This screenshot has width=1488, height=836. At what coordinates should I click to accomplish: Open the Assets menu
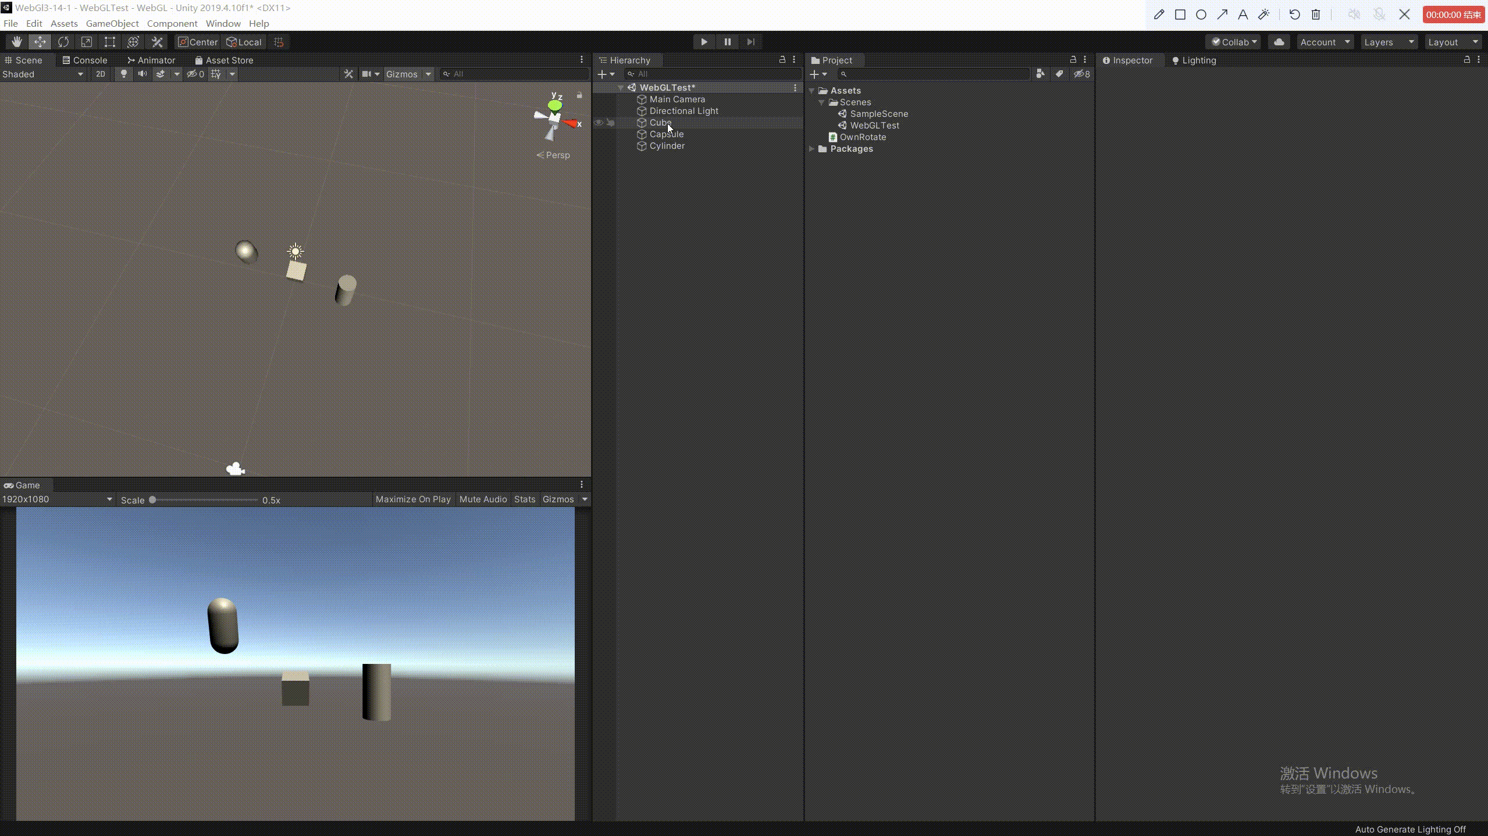[63, 23]
